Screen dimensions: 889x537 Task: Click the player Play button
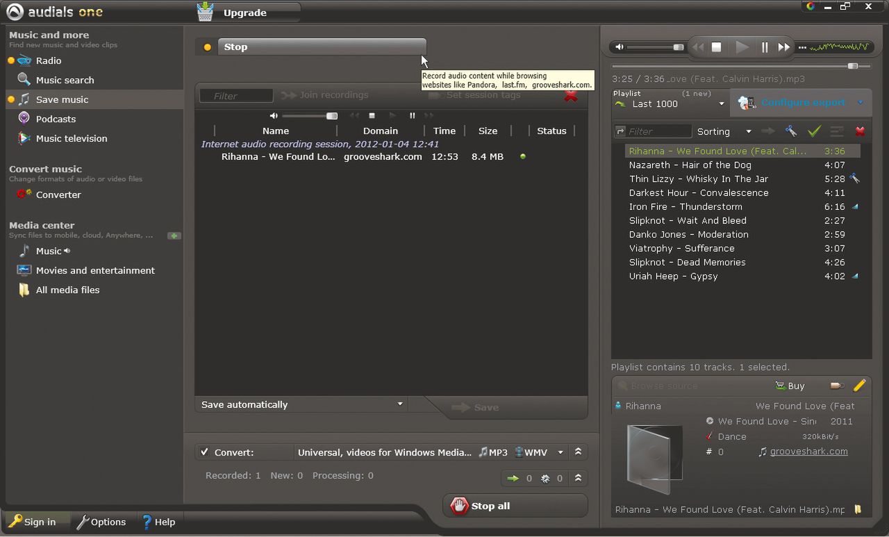(x=742, y=47)
